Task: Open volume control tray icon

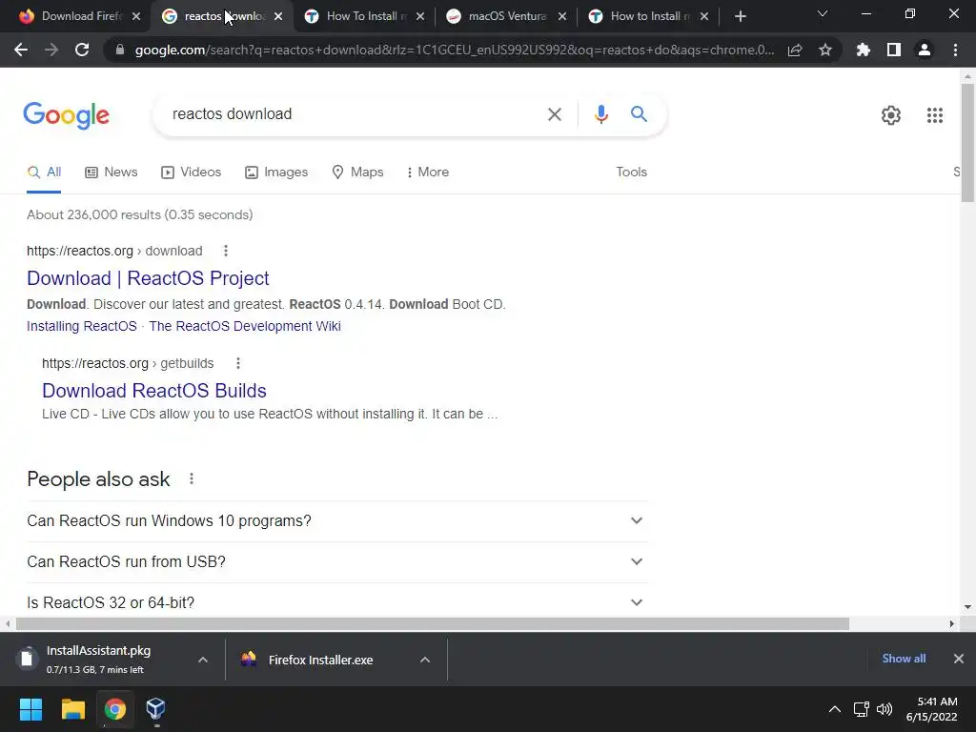Action: click(884, 709)
